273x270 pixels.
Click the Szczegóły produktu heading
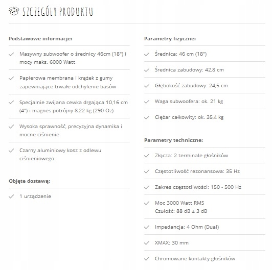pyautogui.click(x=58, y=12)
